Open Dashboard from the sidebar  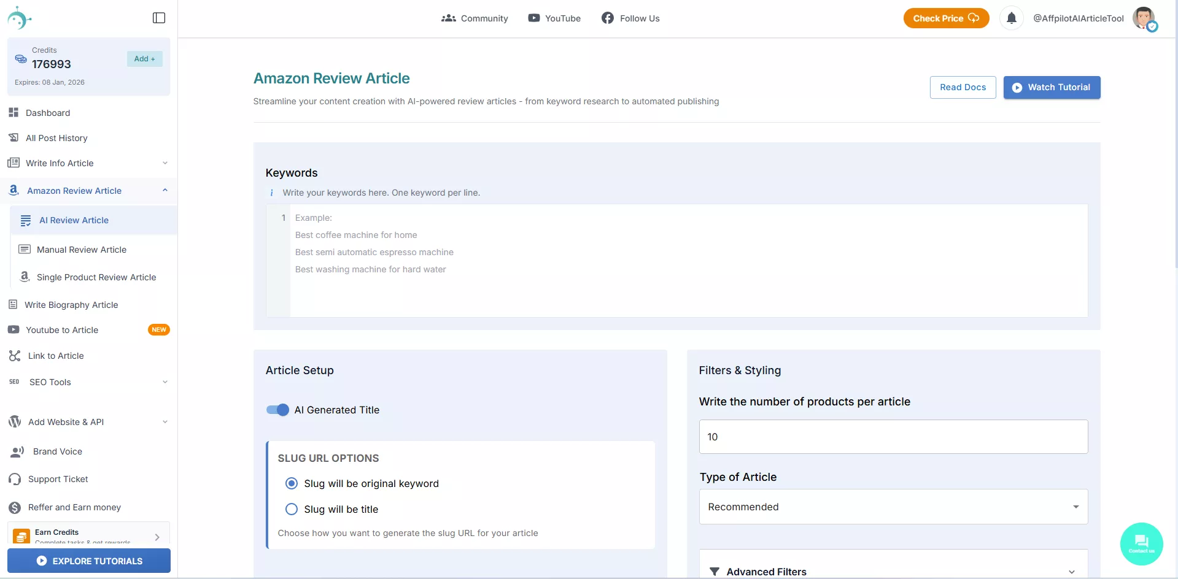click(x=48, y=113)
